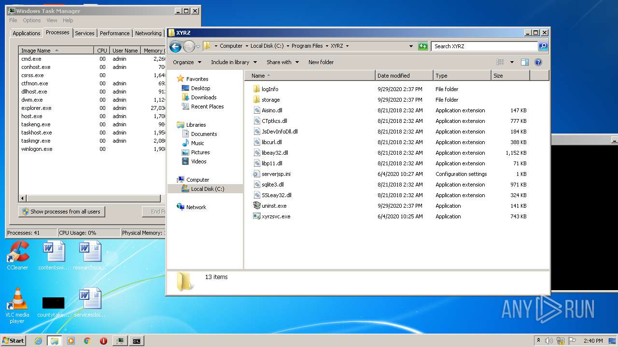Open the Include in library dropdown
The width and height of the screenshot is (618, 347).
[x=234, y=62]
